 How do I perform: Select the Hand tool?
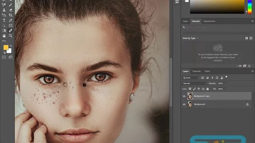4,36
